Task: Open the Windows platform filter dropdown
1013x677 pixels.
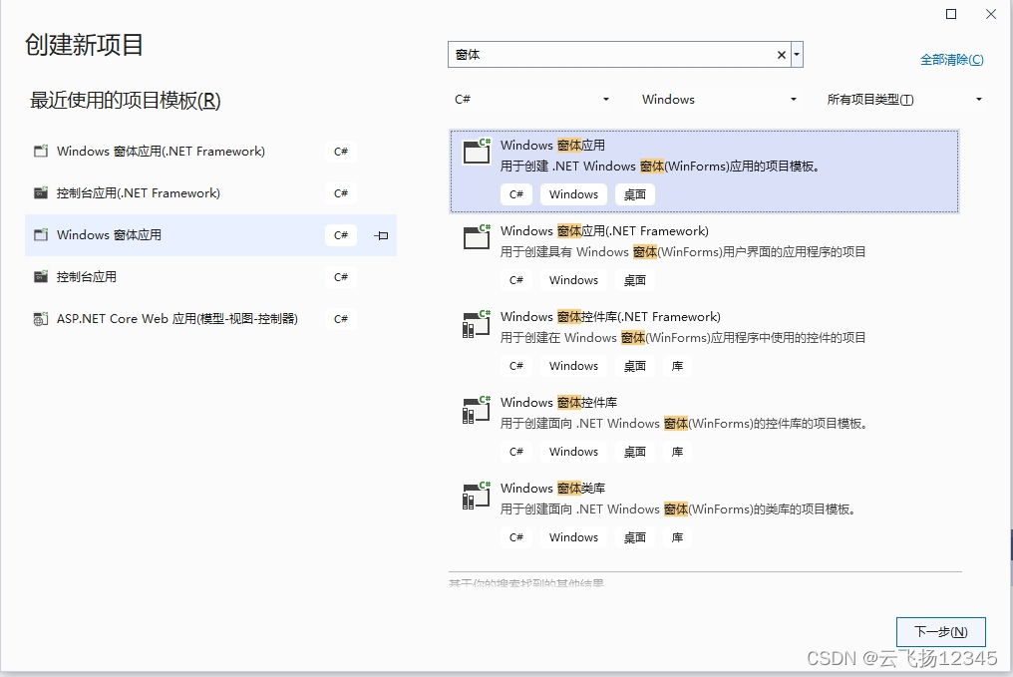Action: click(x=719, y=100)
